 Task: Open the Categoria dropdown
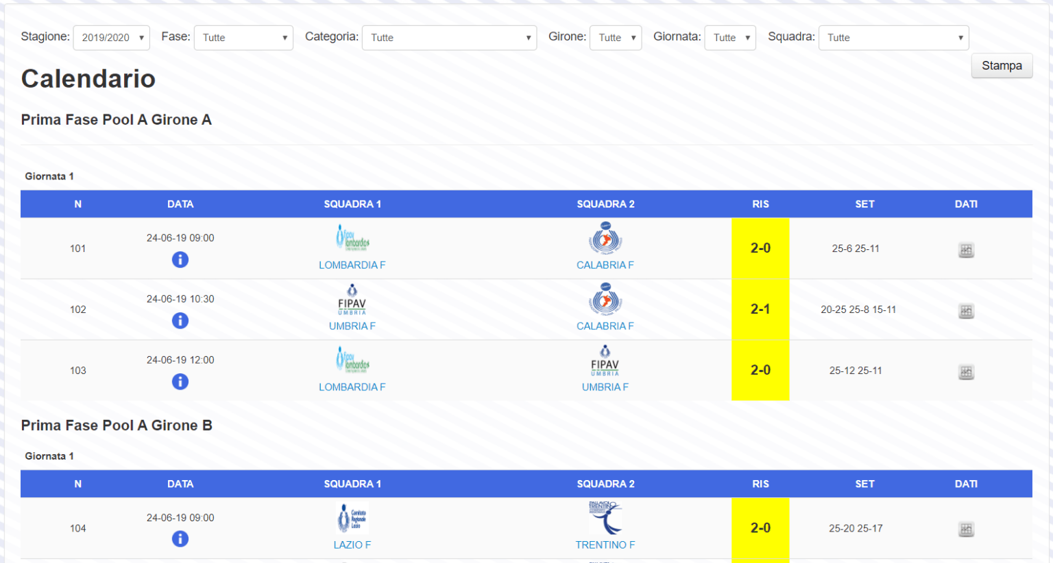(449, 38)
